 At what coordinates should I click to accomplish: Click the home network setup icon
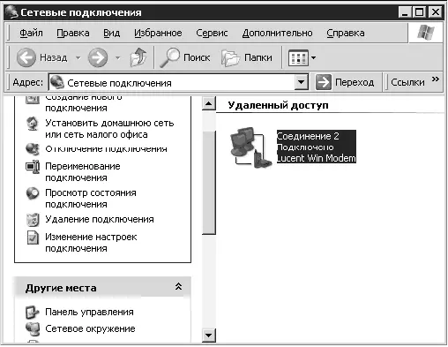coord(32,124)
